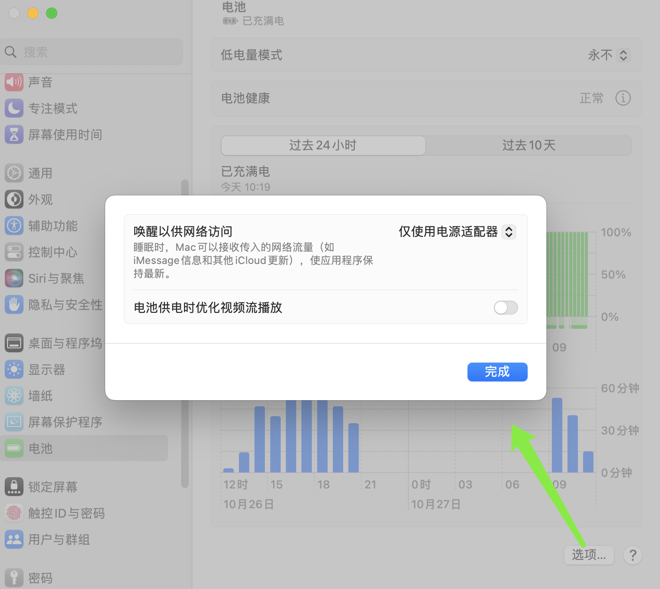660x589 pixels.
Task: Click the Sound (声音) speaker icon
Action: coord(14,82)
